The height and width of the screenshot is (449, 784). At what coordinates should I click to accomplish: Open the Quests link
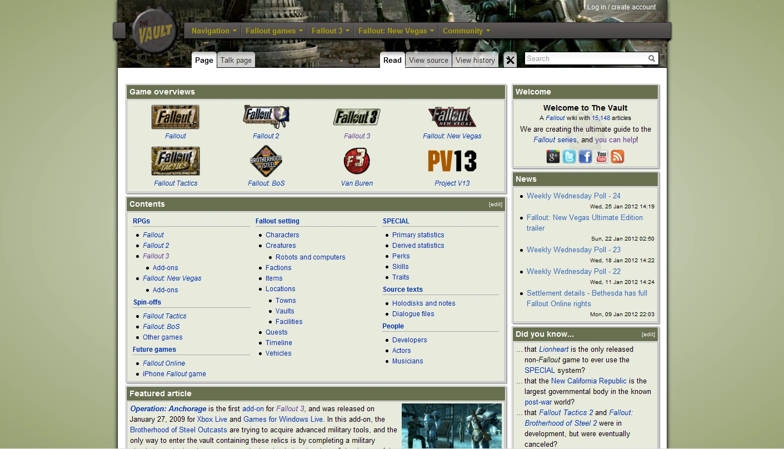tap(277, 332)
